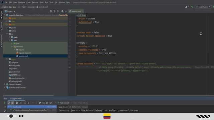214x120 pixels.
Task: Expand External Libraries node
Action: [5, 84]
